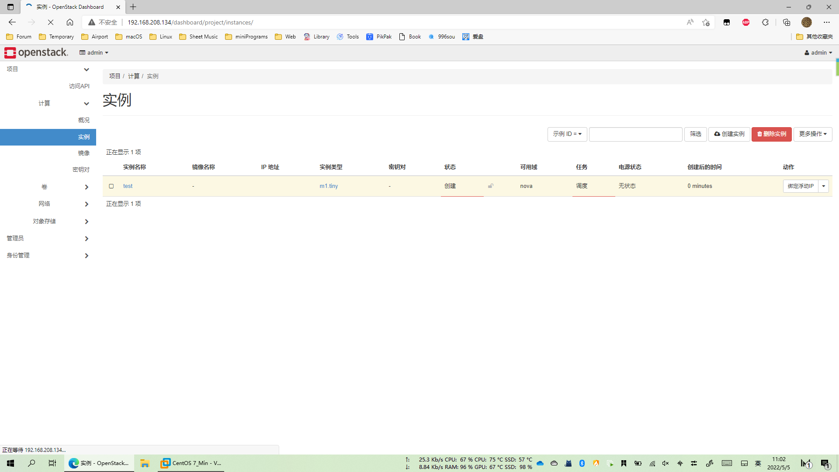Click the OpenStack logo
839x472 pixels.
[x=36, y=52]
